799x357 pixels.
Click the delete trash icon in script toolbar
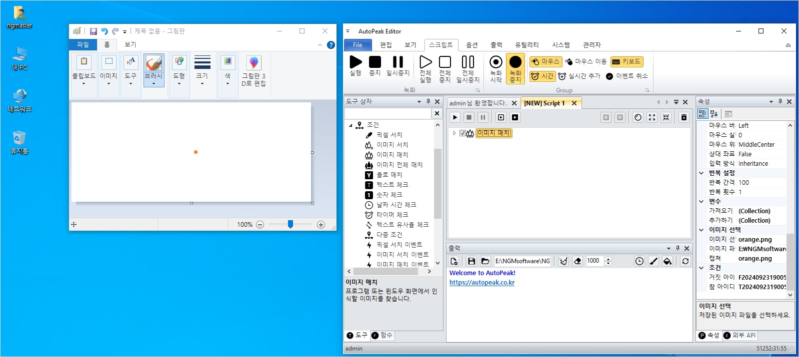pyautogui.click(x=684, y=117)
